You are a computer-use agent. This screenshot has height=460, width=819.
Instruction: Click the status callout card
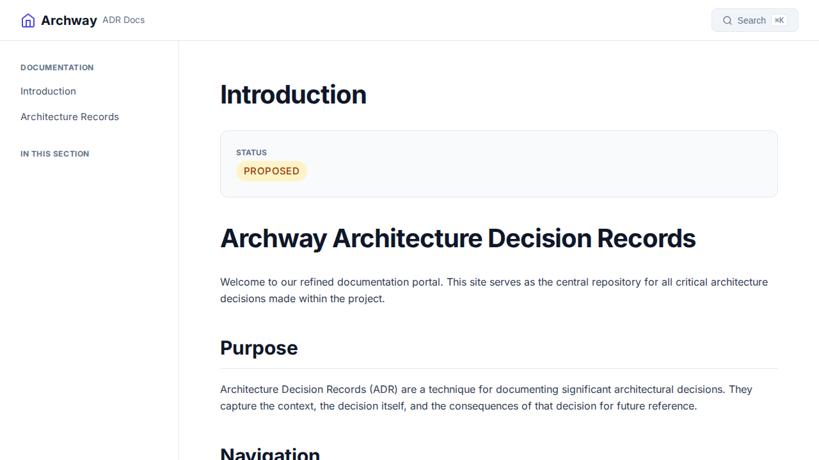click(498, 164)
